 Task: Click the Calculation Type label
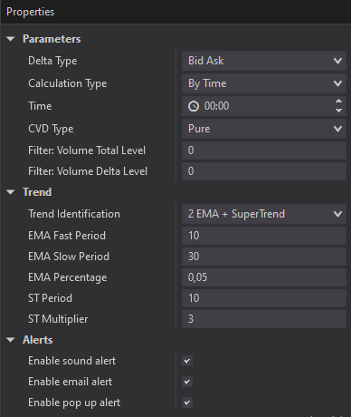(68, 83)
